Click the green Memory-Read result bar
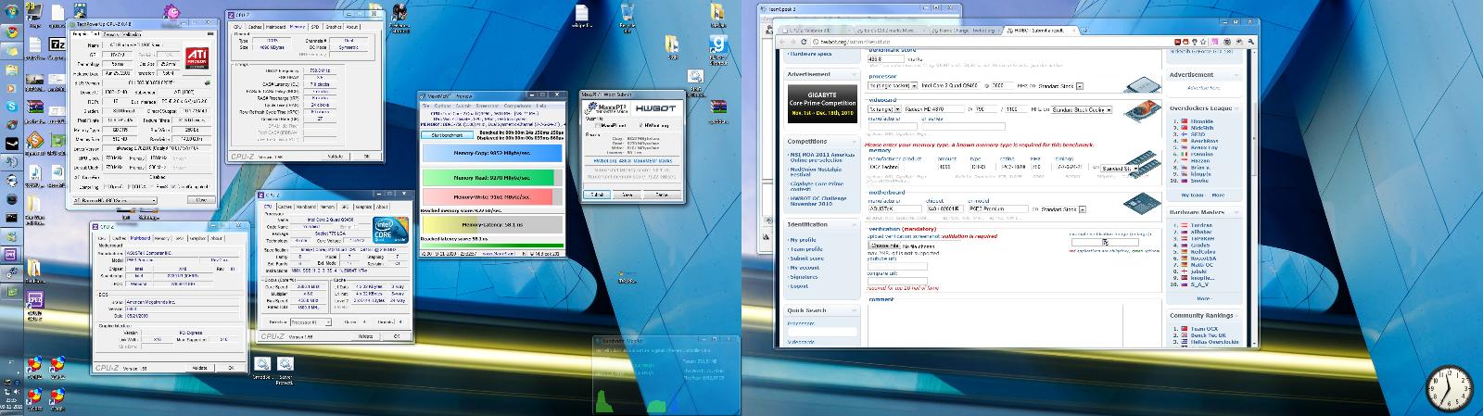1483x416 pixels. (491, 178)
